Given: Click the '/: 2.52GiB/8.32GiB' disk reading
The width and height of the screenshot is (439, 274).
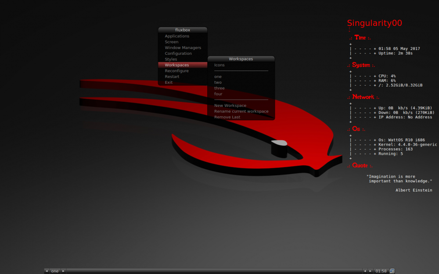Looking at the screenshot, I should 400,85.
